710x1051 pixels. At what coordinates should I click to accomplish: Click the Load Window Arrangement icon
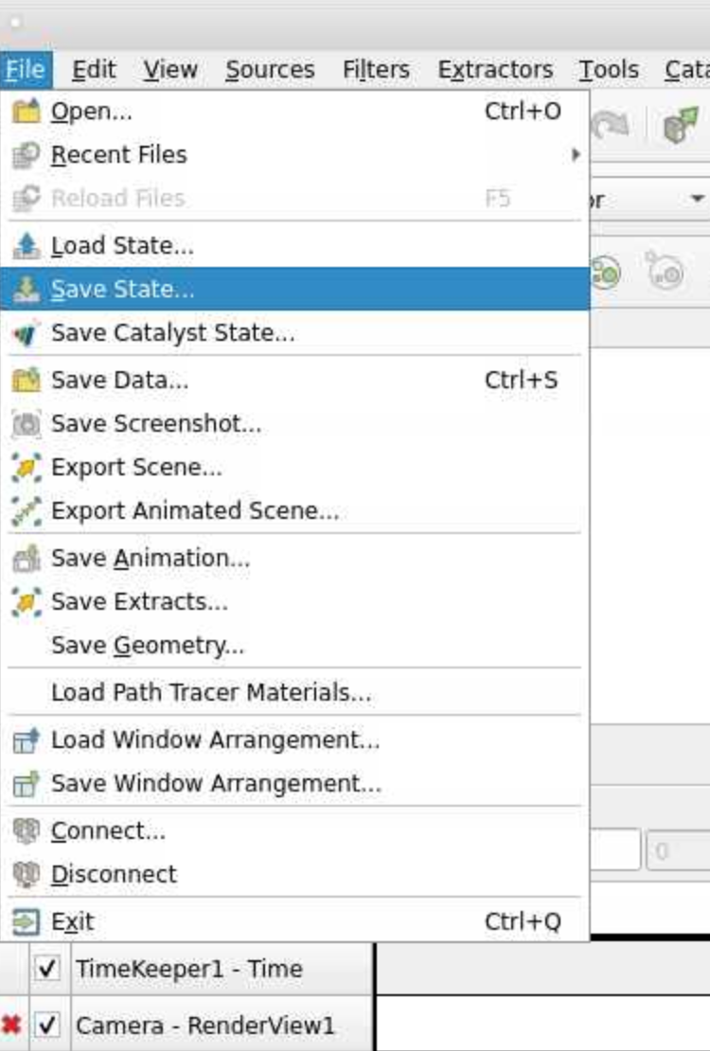point(27,740)
